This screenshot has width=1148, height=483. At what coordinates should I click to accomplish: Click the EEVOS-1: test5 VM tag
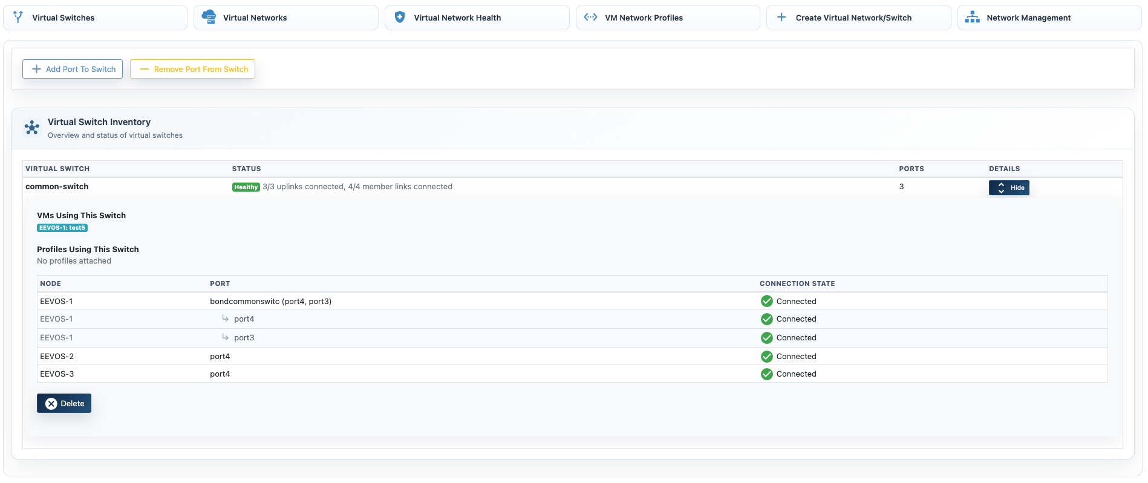tap(62, 228)
